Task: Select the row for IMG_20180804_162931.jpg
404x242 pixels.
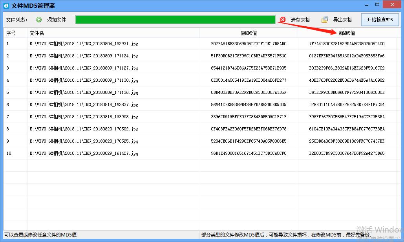Action: pyautogui.click(x=84, y=44)
